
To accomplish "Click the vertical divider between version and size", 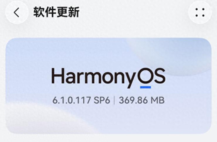I will pyautogui.click(x=114, y=100).
